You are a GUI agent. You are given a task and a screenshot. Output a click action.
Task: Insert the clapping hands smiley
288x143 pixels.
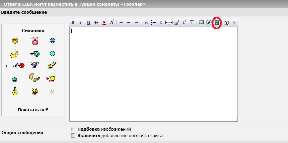click(x=34, y=78)
